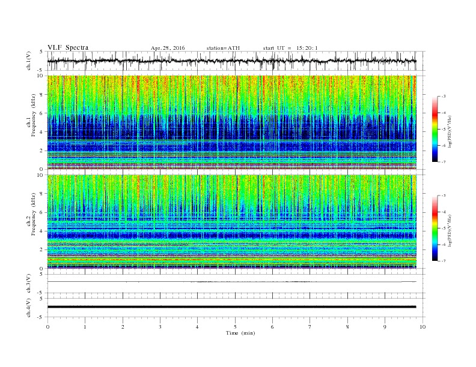476x367 pixels.
Task: Click time-axis tick label "8"
Action: (347, 327)
